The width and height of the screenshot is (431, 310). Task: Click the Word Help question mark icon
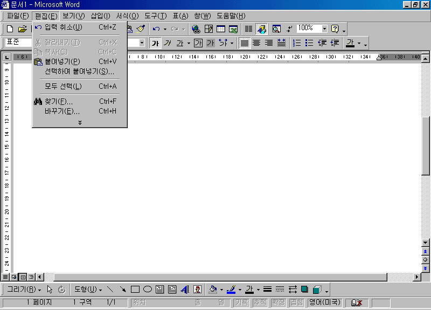335,29
